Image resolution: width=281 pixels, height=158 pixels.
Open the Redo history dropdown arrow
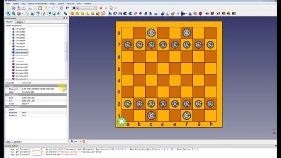point(57,8)
